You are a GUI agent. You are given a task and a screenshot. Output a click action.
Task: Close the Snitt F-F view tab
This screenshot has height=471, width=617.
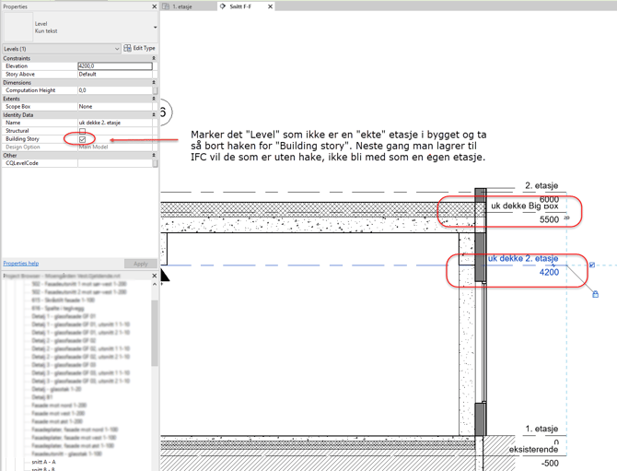(270, 6)
